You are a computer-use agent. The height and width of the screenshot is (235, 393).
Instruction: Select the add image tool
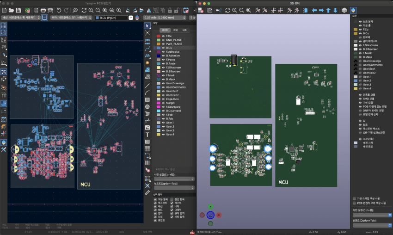click(147, 128)
